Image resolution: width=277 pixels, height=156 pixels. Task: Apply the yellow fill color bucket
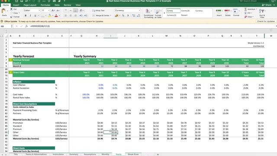pos(50,16)
